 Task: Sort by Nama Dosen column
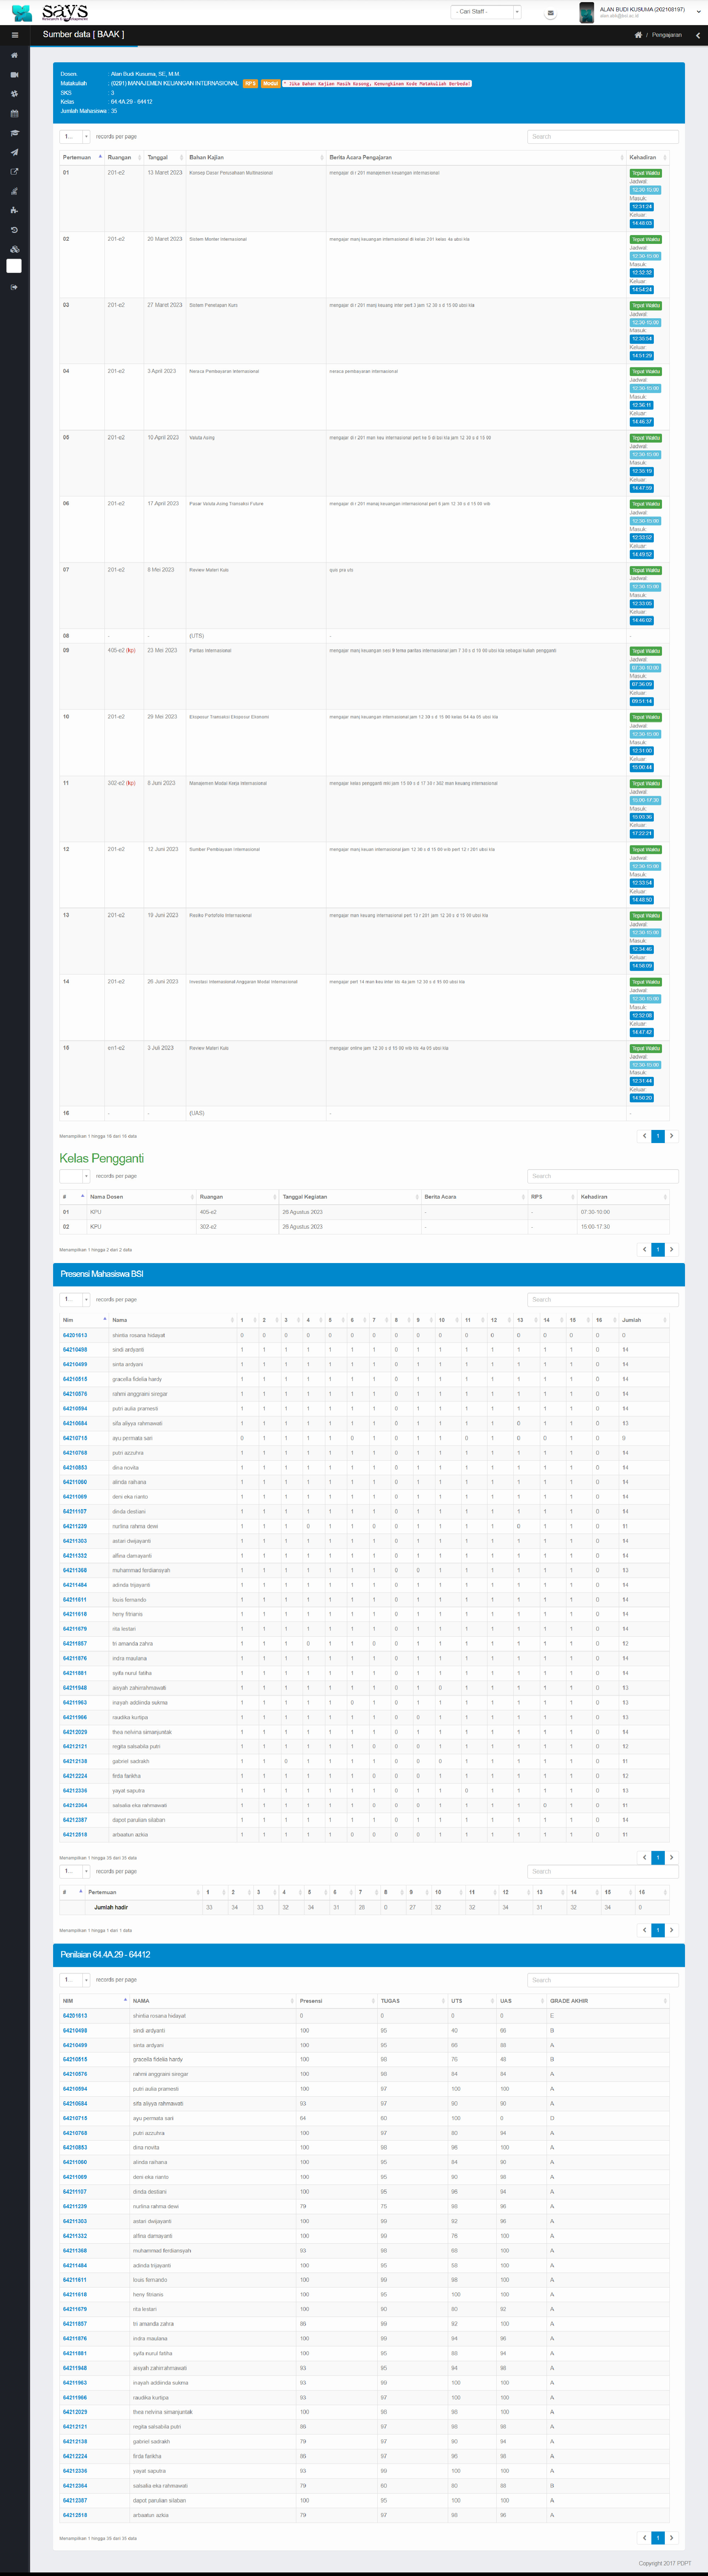141,1196
